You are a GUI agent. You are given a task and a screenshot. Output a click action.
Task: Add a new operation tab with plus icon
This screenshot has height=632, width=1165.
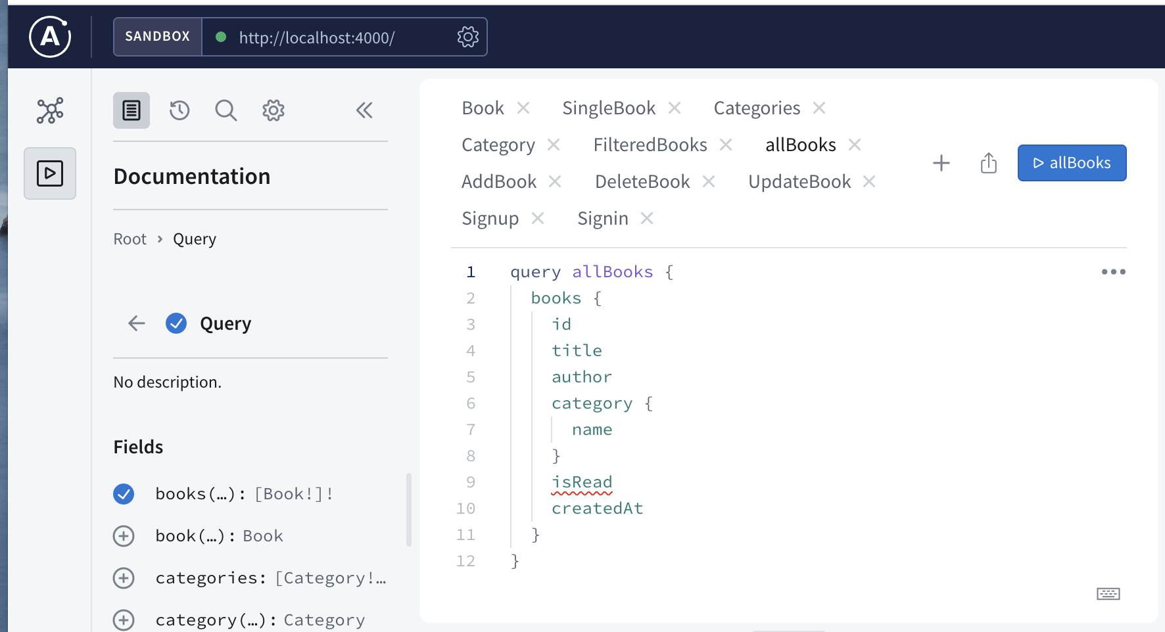click(941, 163)
